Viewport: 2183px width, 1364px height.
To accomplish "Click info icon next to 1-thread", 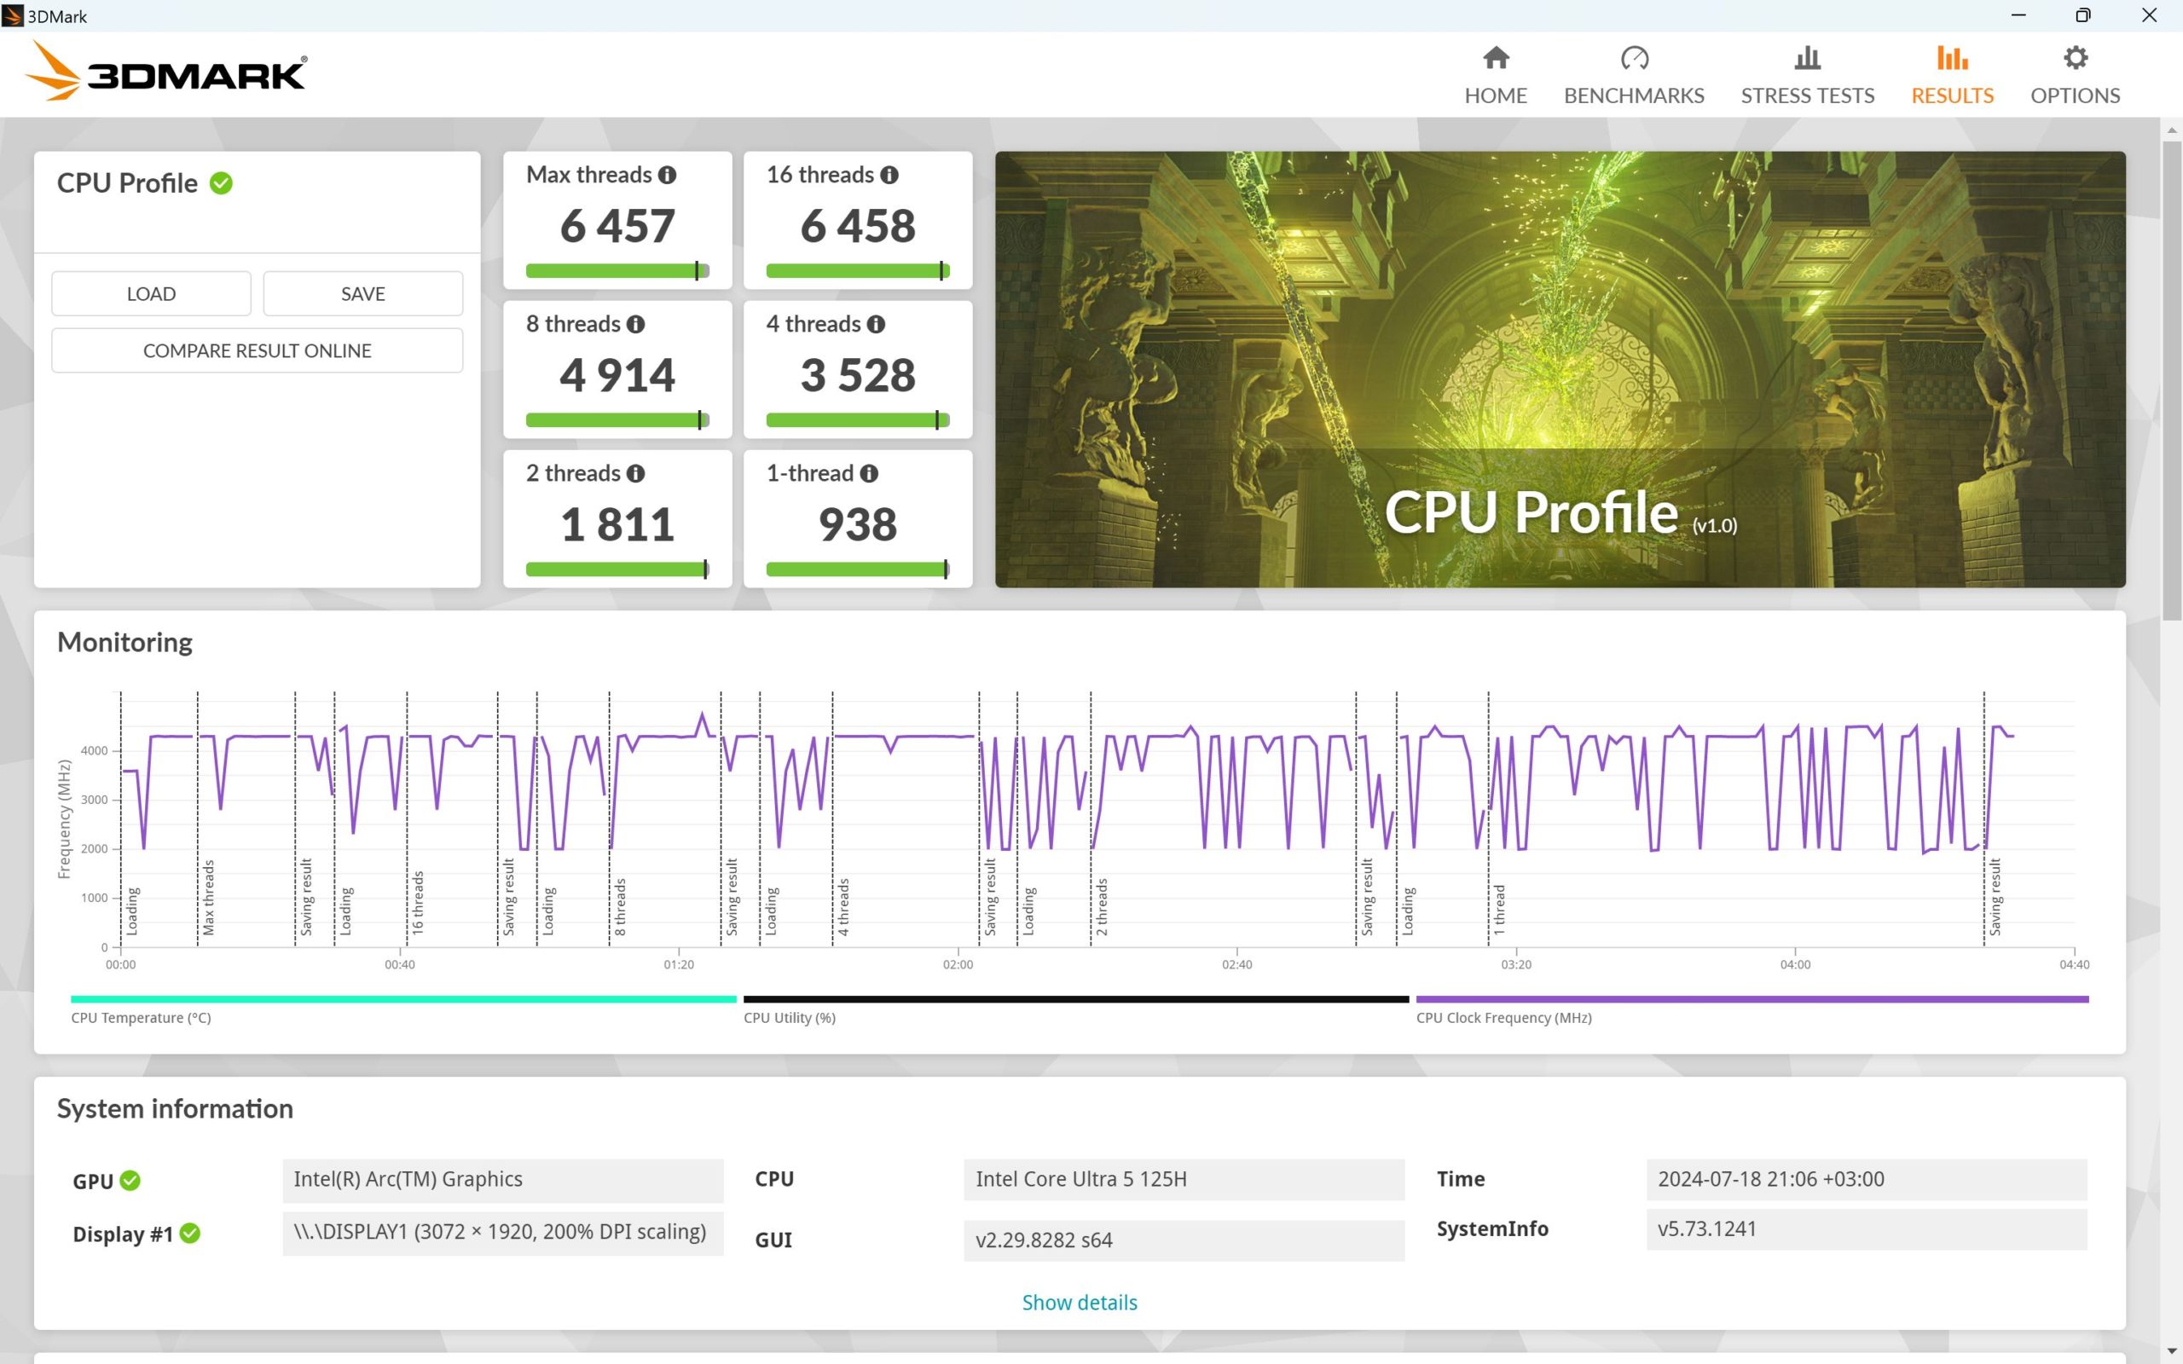I will click(x=869, y=474).
